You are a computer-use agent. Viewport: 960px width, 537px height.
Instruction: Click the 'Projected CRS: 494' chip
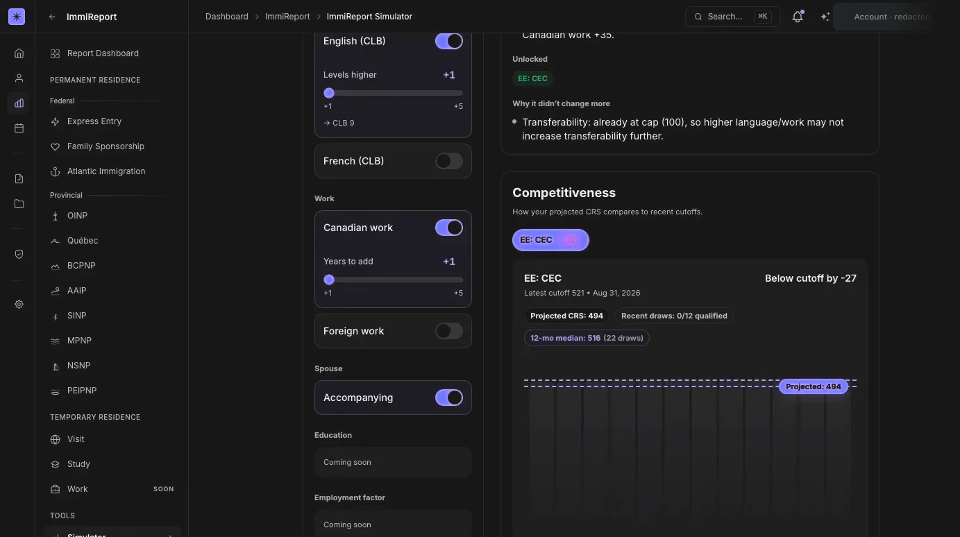point(566,316)
